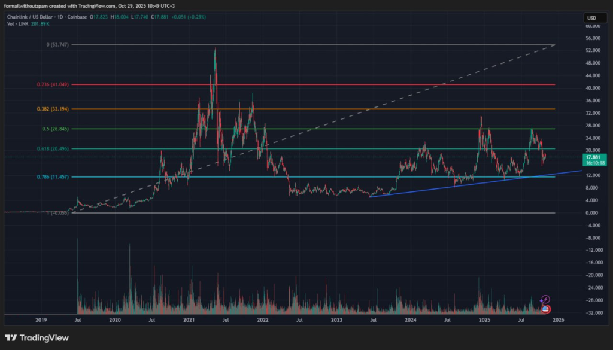Screen dimensions: 613x350
Task: Click the 2026 label on time axis
Action: coord(558,321)
